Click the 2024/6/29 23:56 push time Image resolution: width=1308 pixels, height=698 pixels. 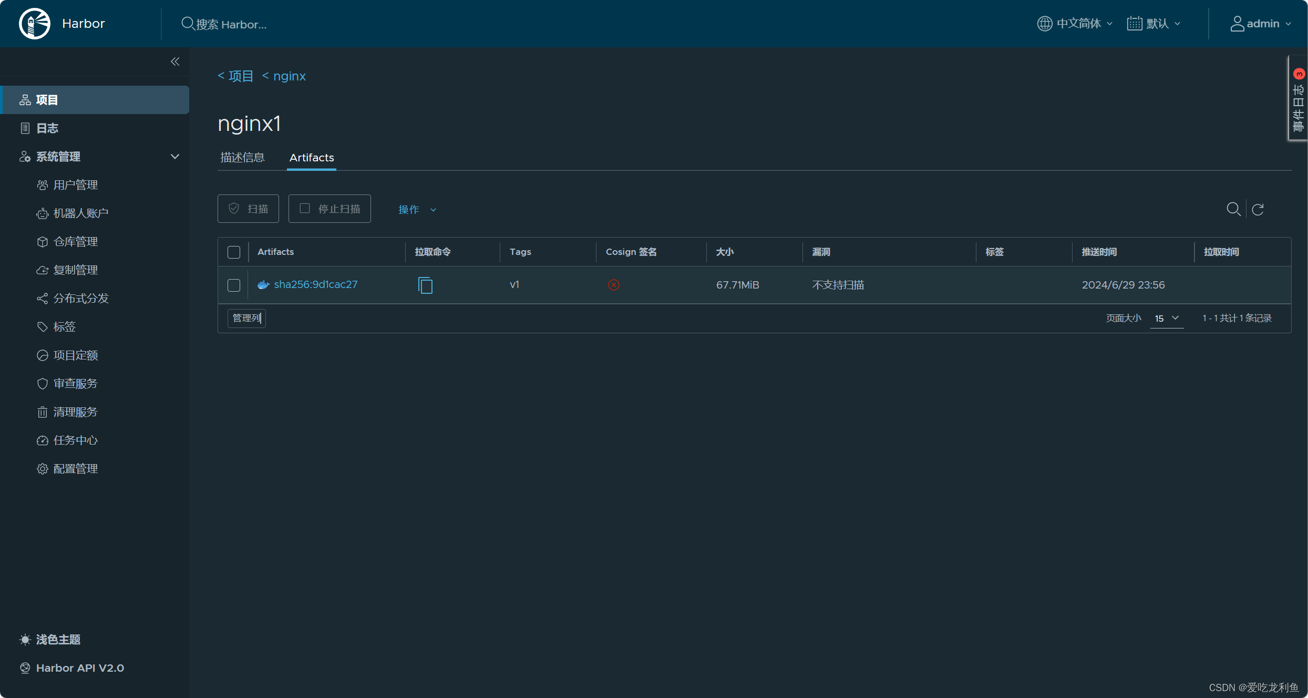1123,285
